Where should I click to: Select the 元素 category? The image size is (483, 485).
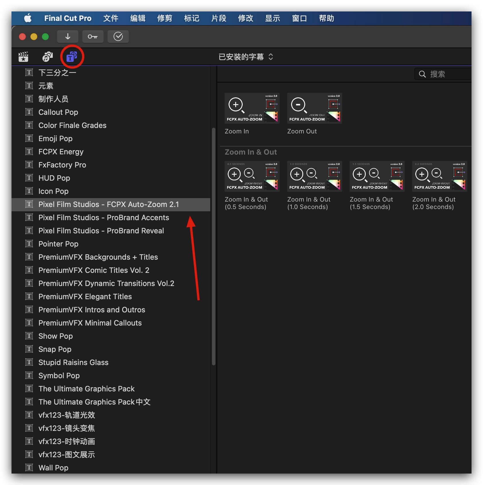(111, 86)
